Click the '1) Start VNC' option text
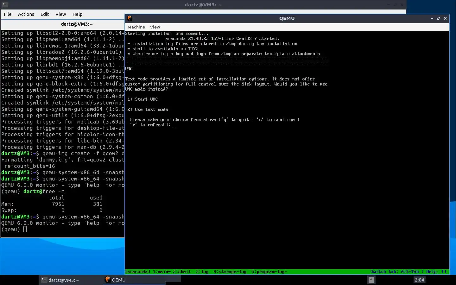The image size is (456, 285). pos(142,99)
